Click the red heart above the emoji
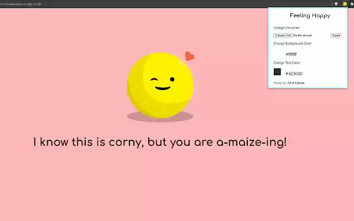The width and height of the screenshot is (354, 221). point(189,56)
